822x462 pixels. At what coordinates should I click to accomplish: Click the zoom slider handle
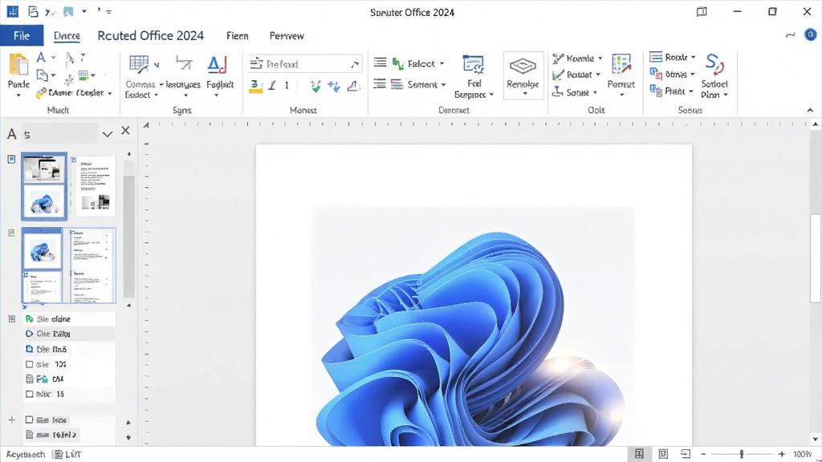pos(741,454)
